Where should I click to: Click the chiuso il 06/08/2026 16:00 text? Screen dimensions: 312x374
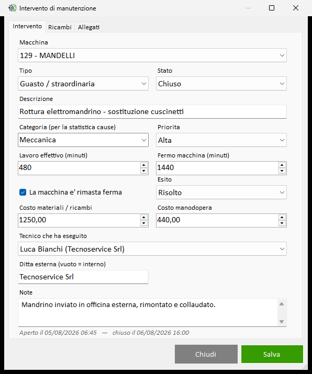[x=151, y=333]
